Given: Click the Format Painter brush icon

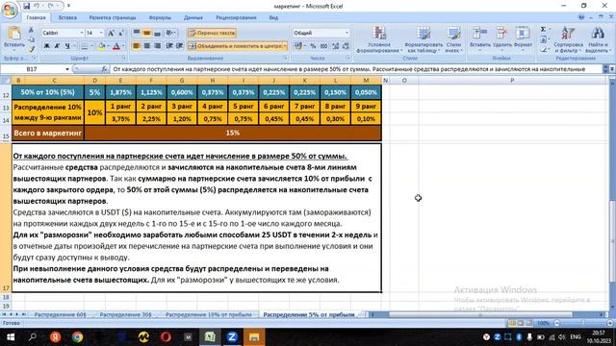Looking at the screenshot, I should tap(32, 49).
